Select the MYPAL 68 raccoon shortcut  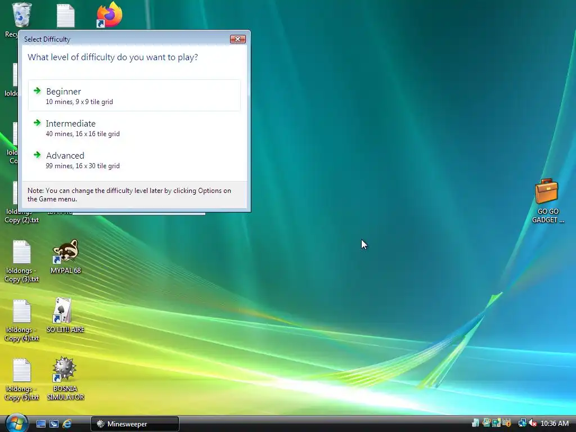point(65,256)
